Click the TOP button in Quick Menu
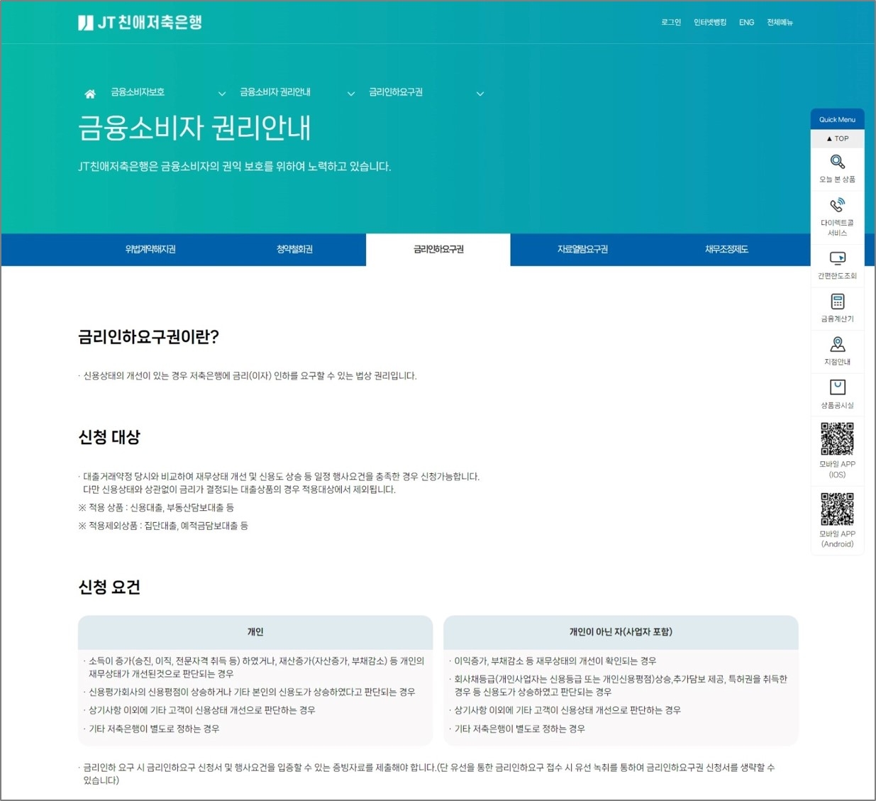This screenshot has width=876, height=801. point(837,138)
